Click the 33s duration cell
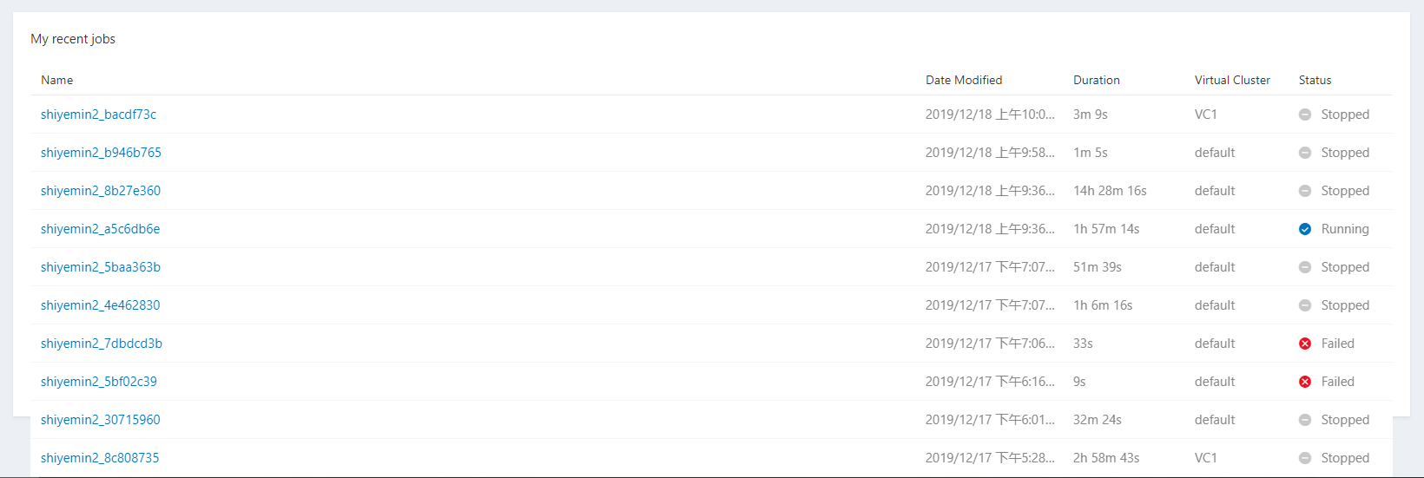The width and height of the screenshot is (1424, 478). [x=1083, y=344]
